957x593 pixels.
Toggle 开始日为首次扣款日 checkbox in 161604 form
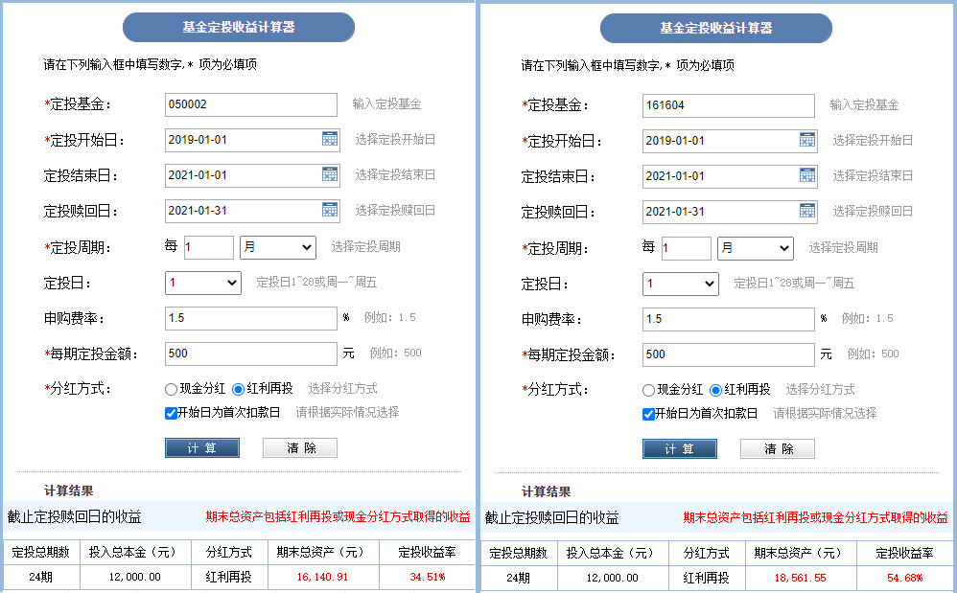pyautogui.click(x=648, y=415)
